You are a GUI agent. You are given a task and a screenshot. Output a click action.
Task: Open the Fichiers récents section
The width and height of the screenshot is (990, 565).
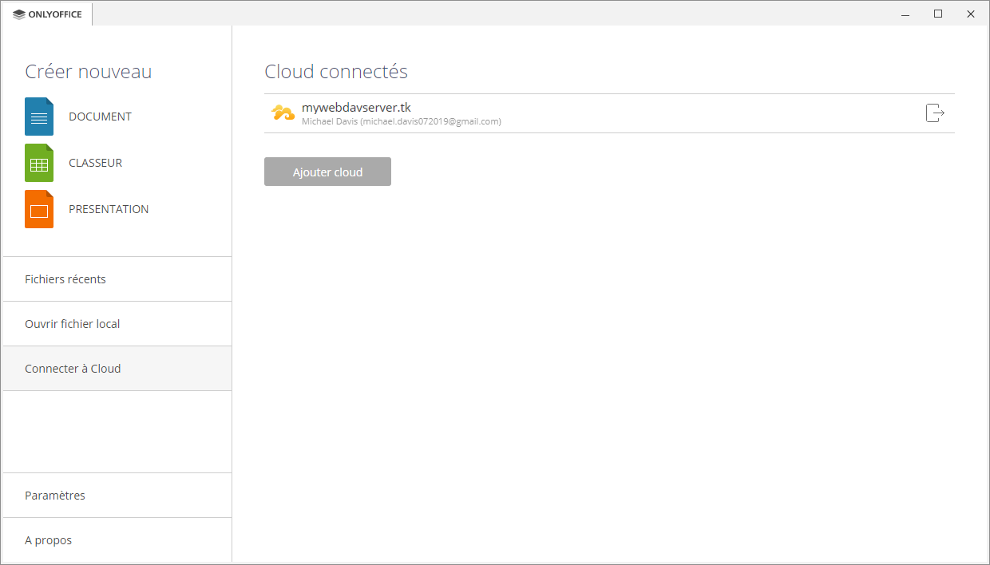tap(65, 279)
